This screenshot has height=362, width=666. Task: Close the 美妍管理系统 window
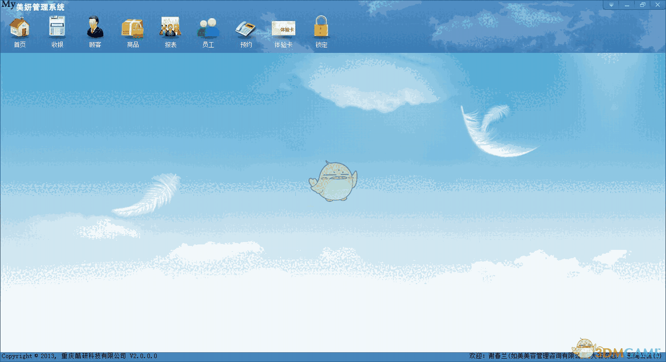click(x=658, y=4)
